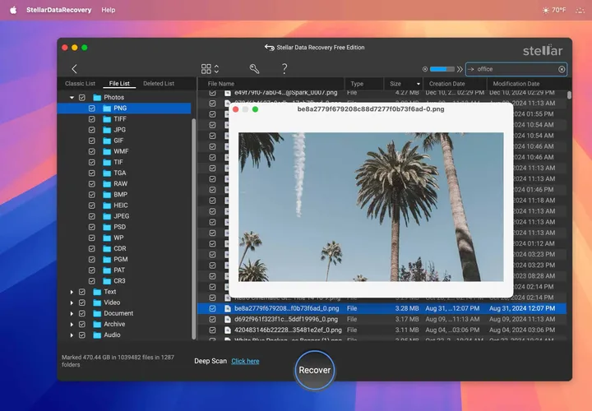
Task: Click the back arrow in the toolbar
Action: 75,69
